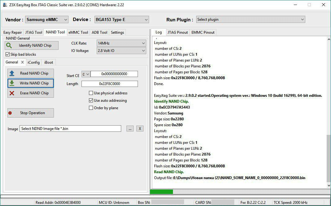This screenshot has height=206, width=331.
Task: Close the General sub-tab with its X
Action: click(x=22, y=62)
